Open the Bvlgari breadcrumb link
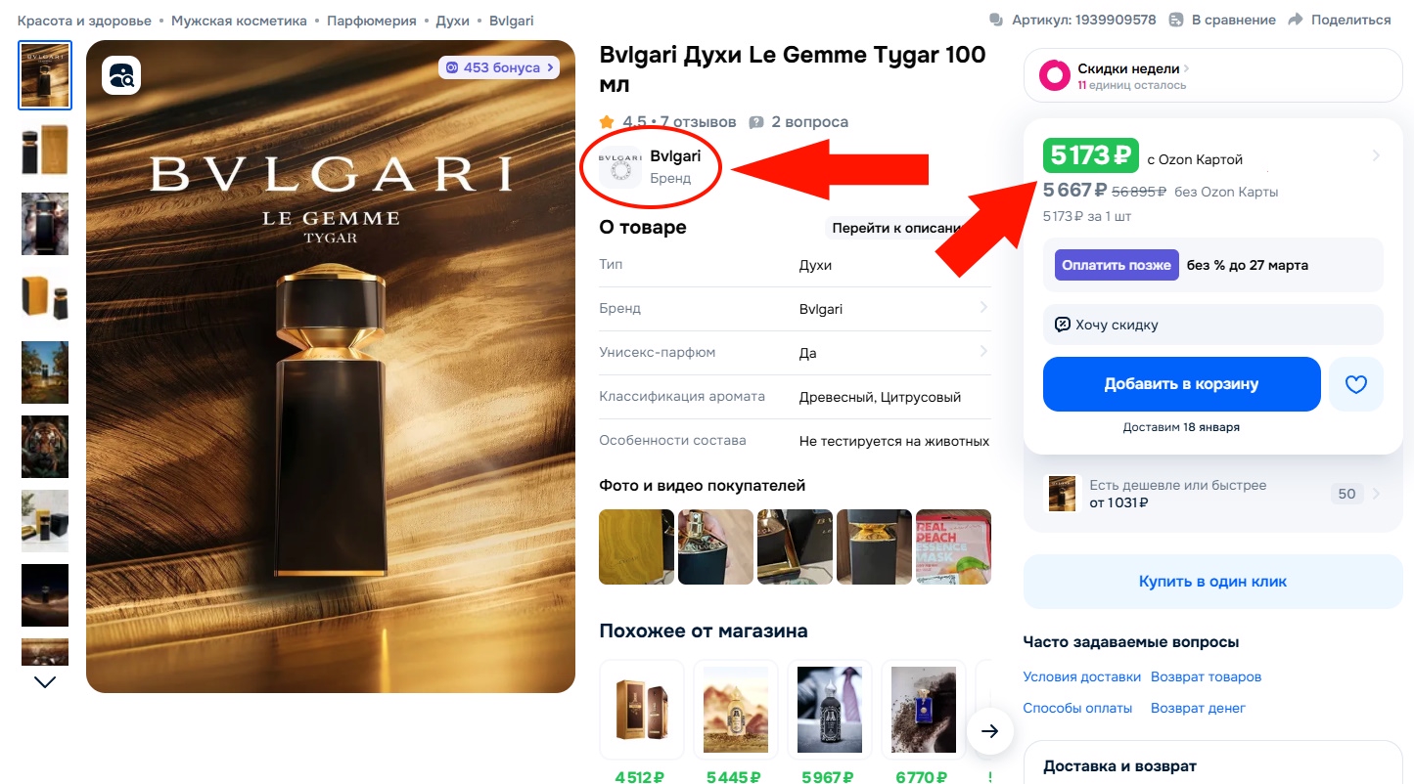Image resolution: width=1414 pixels, height=784 pixels. [x=512, y=21]
